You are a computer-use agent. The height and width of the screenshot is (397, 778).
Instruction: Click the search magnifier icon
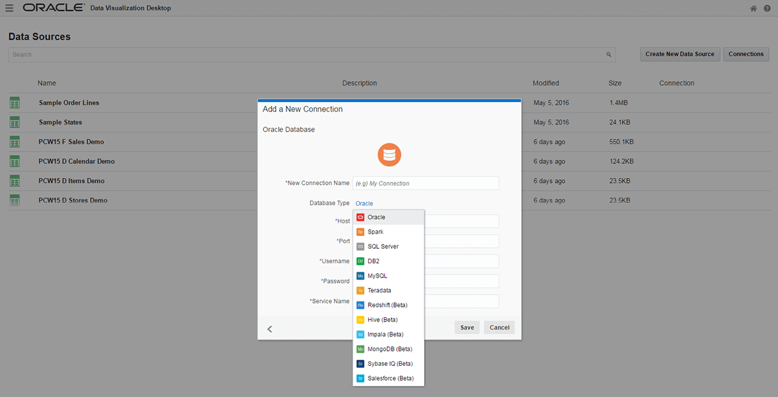tap(609, 54)
